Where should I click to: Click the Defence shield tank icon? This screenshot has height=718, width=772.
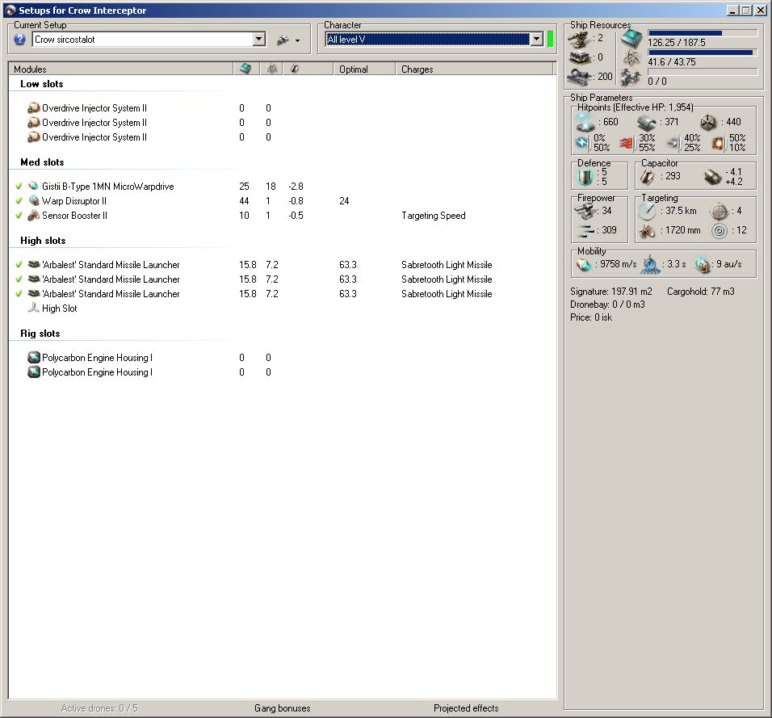click(585, 178)
